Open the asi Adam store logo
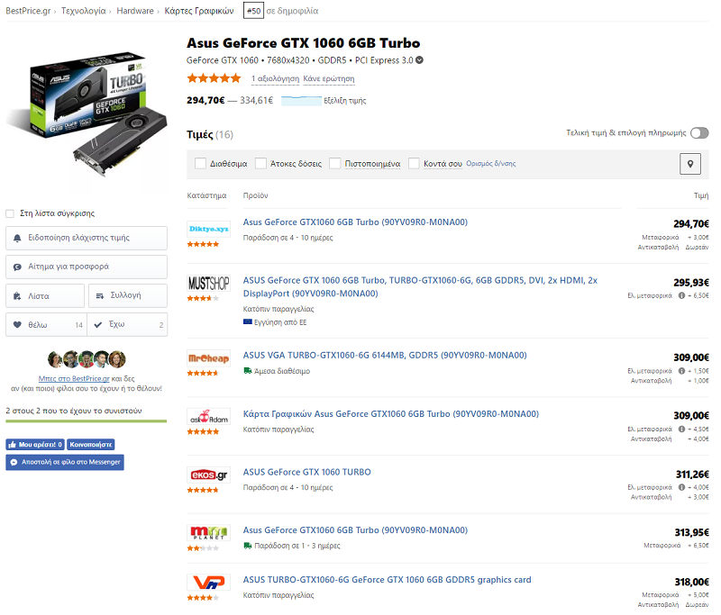 coord(209,417)
